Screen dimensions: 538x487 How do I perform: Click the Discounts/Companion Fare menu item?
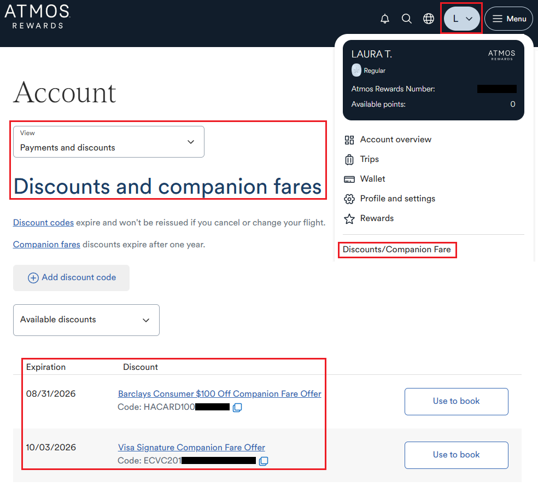(x=397, y=250)
